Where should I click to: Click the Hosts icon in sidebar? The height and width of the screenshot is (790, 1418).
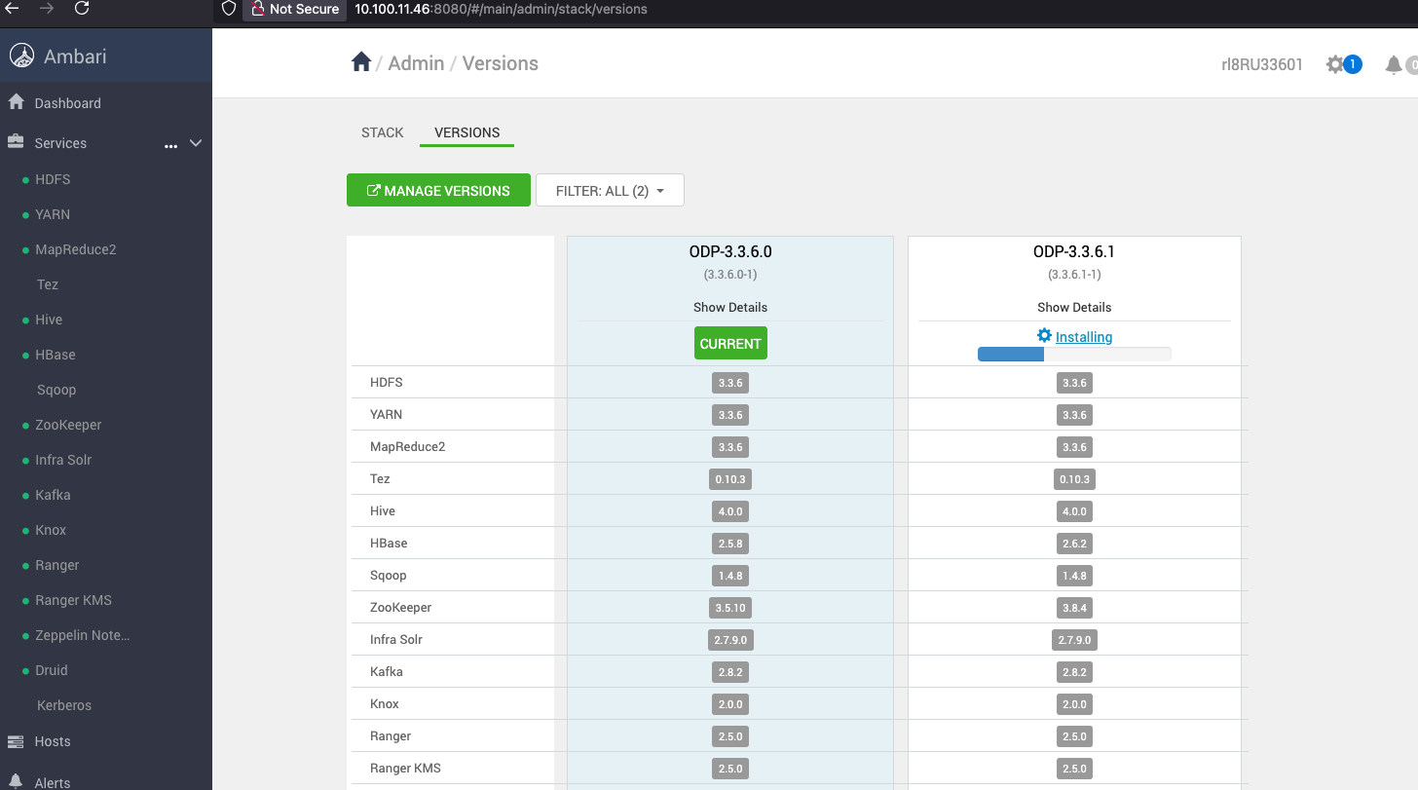[16, 741]
